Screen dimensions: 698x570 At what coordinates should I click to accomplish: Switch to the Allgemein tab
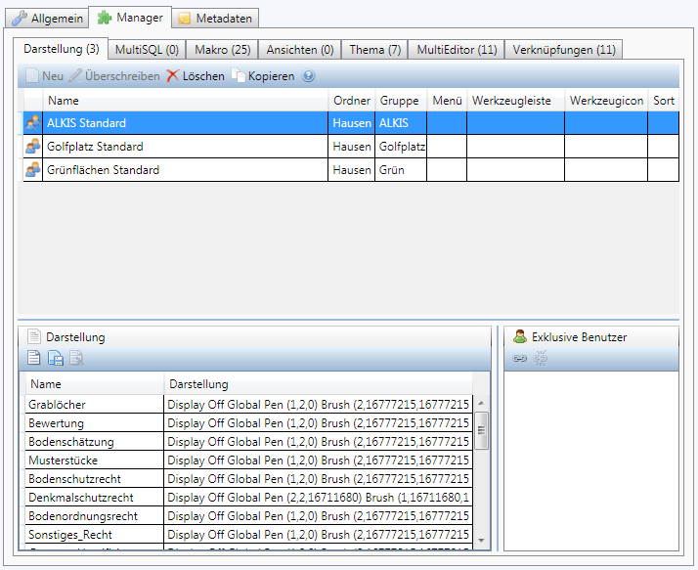tap(46, 18)
